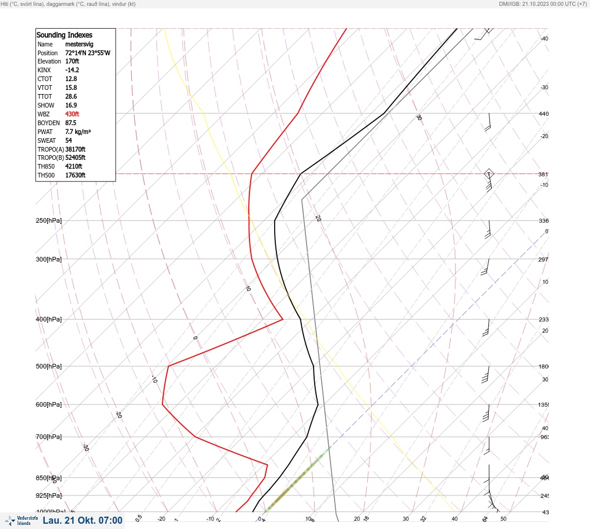The width and height of the screenshot is (590, 529).
Task: Click the SHOW value 16.9
Action: tap(71, 105)
